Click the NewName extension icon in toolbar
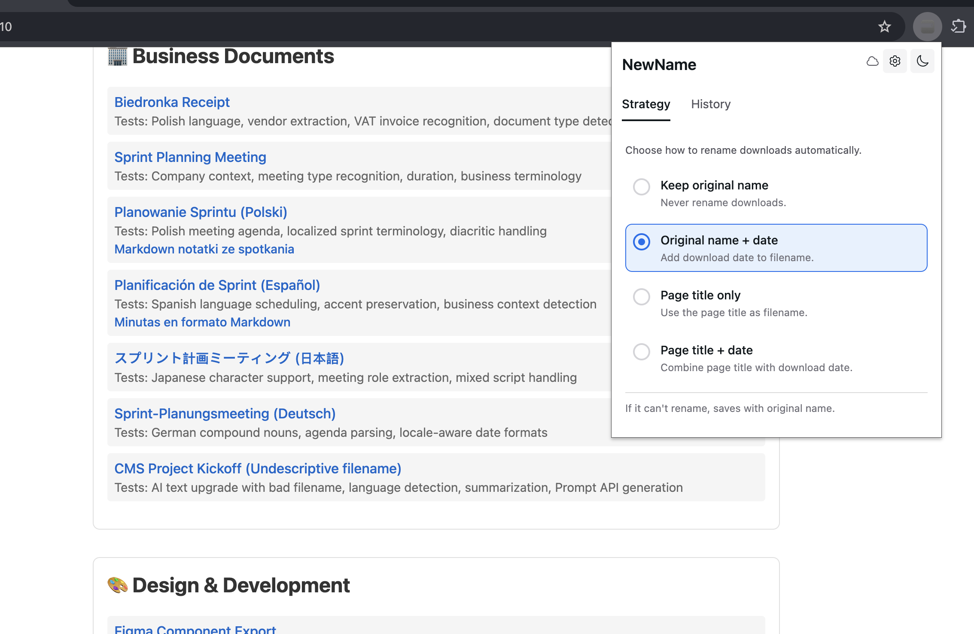 tap(927, 27)
